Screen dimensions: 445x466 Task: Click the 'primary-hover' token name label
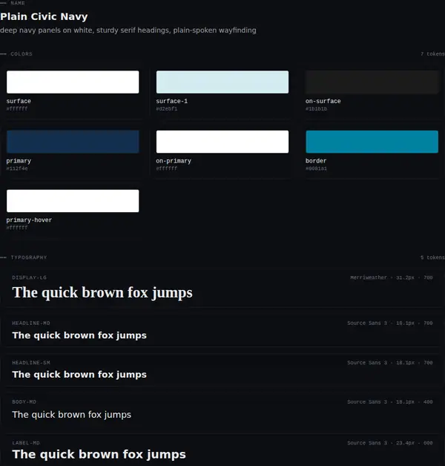click(x=29, y=220)
